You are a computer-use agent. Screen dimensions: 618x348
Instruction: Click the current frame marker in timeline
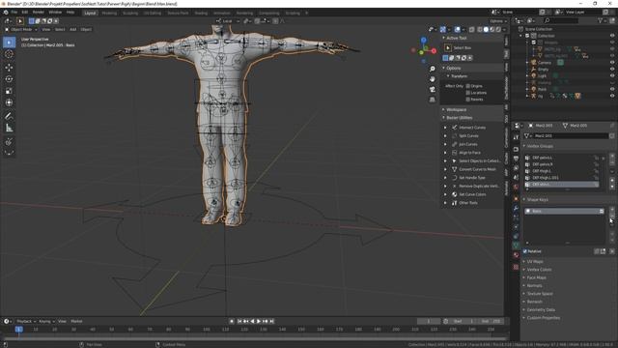[x=18, y=329]
